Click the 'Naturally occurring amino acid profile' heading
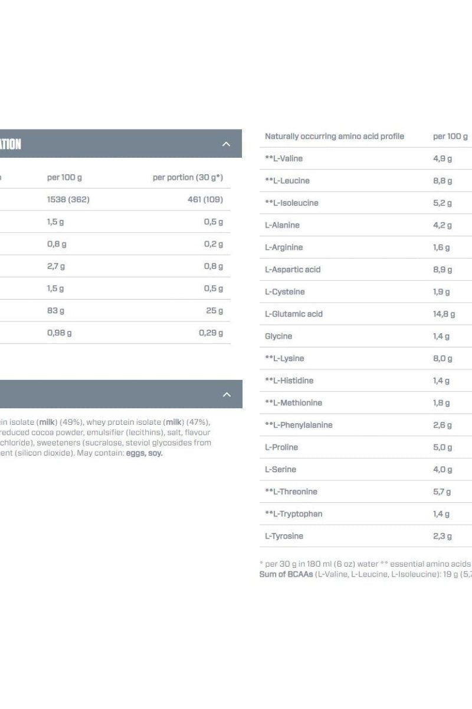Screen dimensions: 472x709 [x=334, y=136]
